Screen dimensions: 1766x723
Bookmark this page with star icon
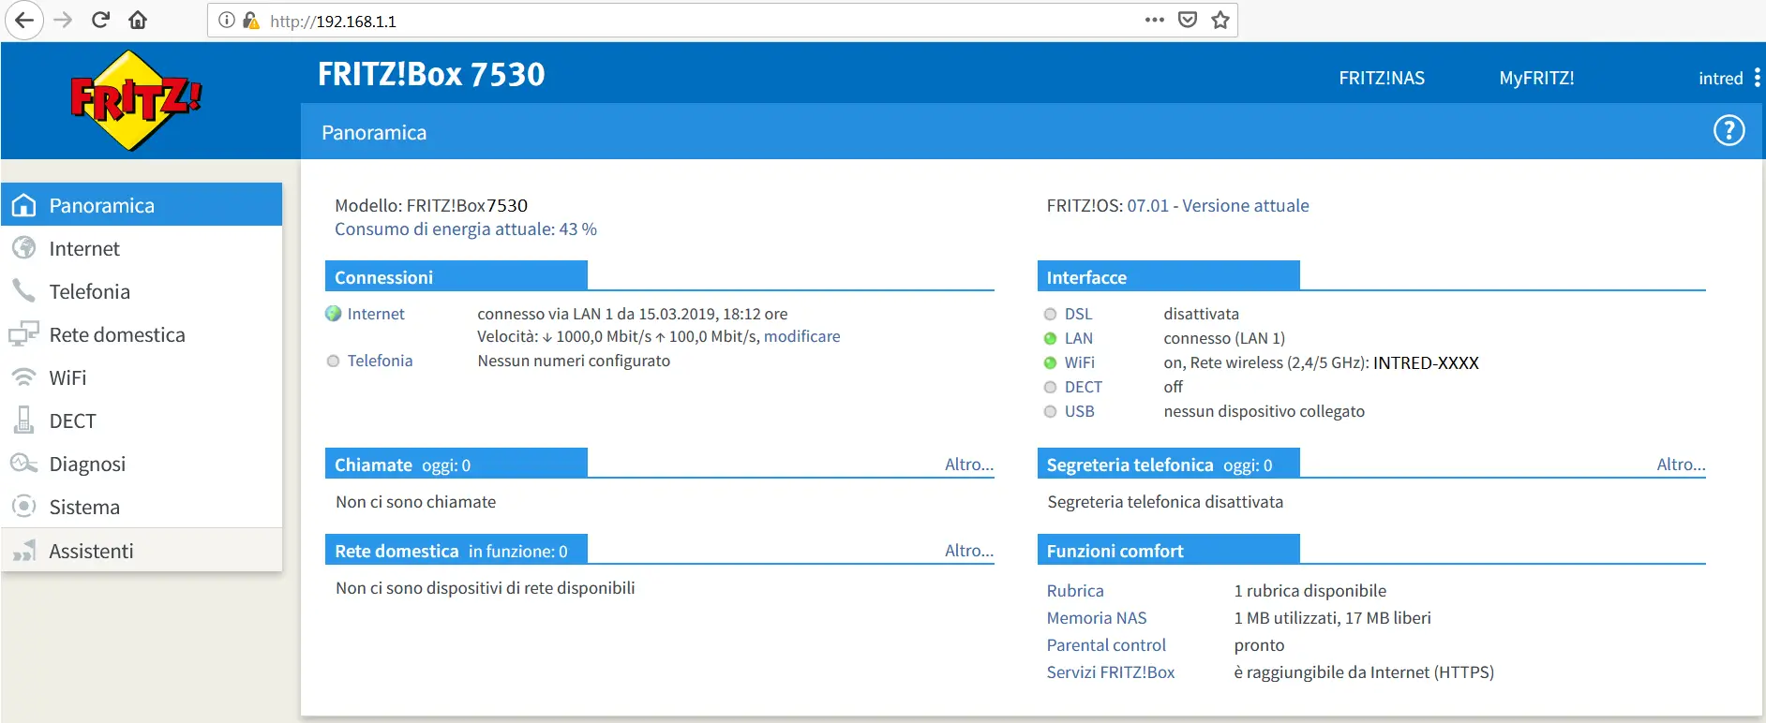tap(1220, 20)
